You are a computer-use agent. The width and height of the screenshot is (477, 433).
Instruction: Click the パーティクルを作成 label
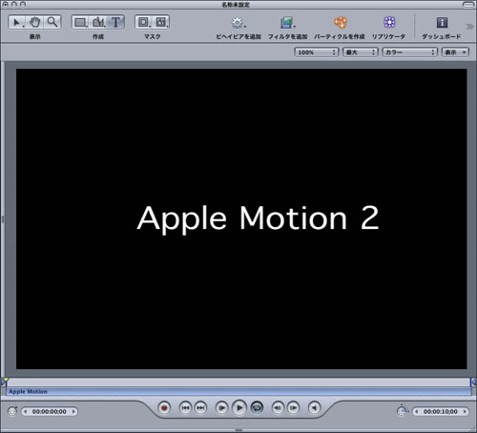pyautogui.click(x=340, y=36)
